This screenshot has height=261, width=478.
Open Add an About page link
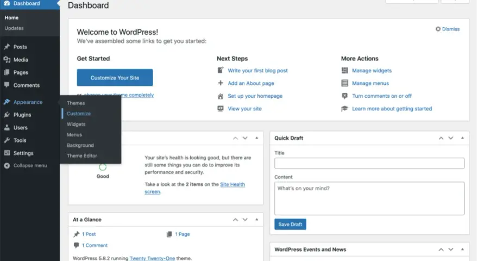[x=251, y=83]
